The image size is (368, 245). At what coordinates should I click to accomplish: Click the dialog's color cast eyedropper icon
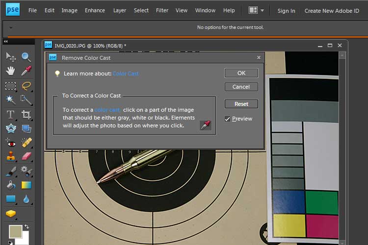click(206, 125)
